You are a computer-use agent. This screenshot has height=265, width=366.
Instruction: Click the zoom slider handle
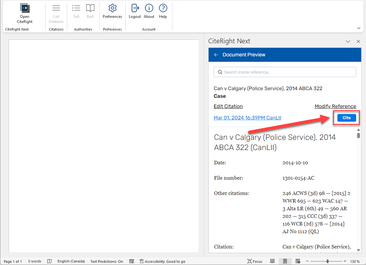click(328, 261)
